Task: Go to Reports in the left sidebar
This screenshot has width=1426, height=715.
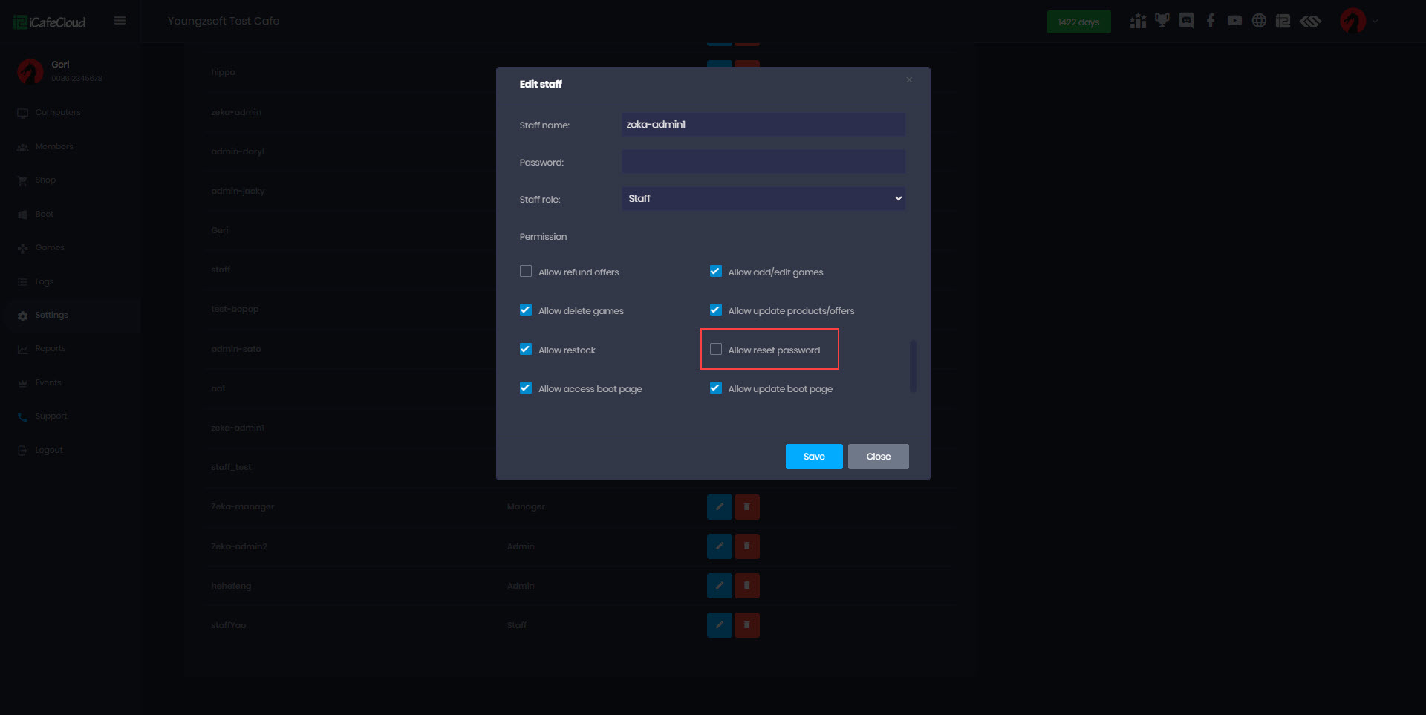Action: pos(51,349)
